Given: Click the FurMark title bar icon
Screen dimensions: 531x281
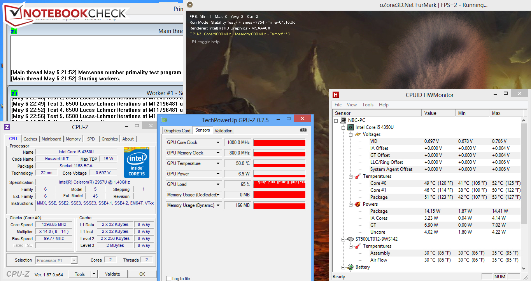Looking at the screenshot, I should click(x=190, y=5).
